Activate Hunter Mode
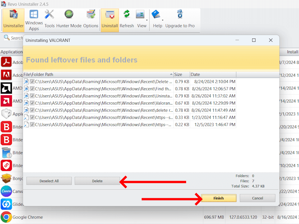 (x=69, y=19)
